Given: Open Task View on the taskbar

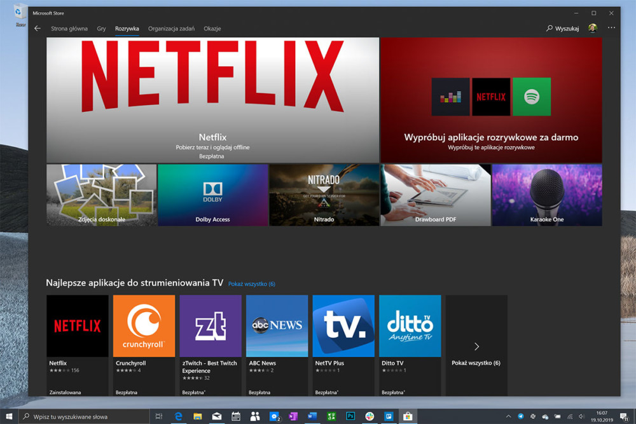Looking at the screenshot, I should 159,416.
